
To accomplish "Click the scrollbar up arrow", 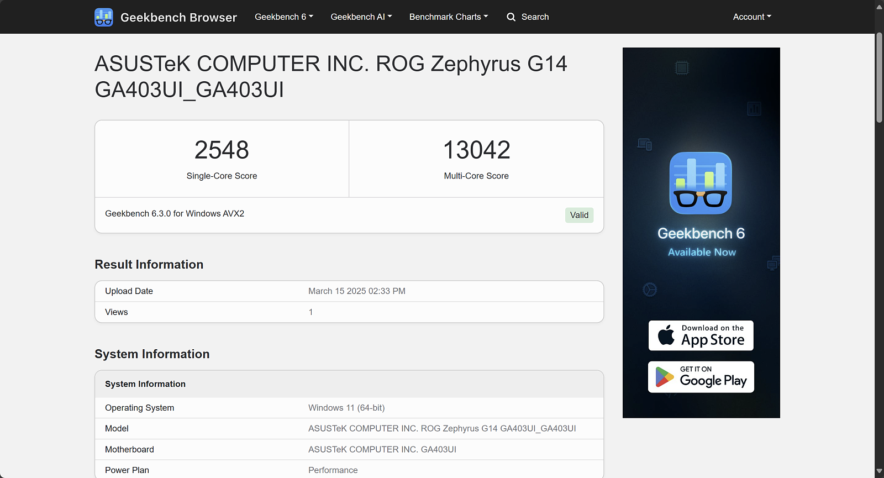I will point(879,7).
